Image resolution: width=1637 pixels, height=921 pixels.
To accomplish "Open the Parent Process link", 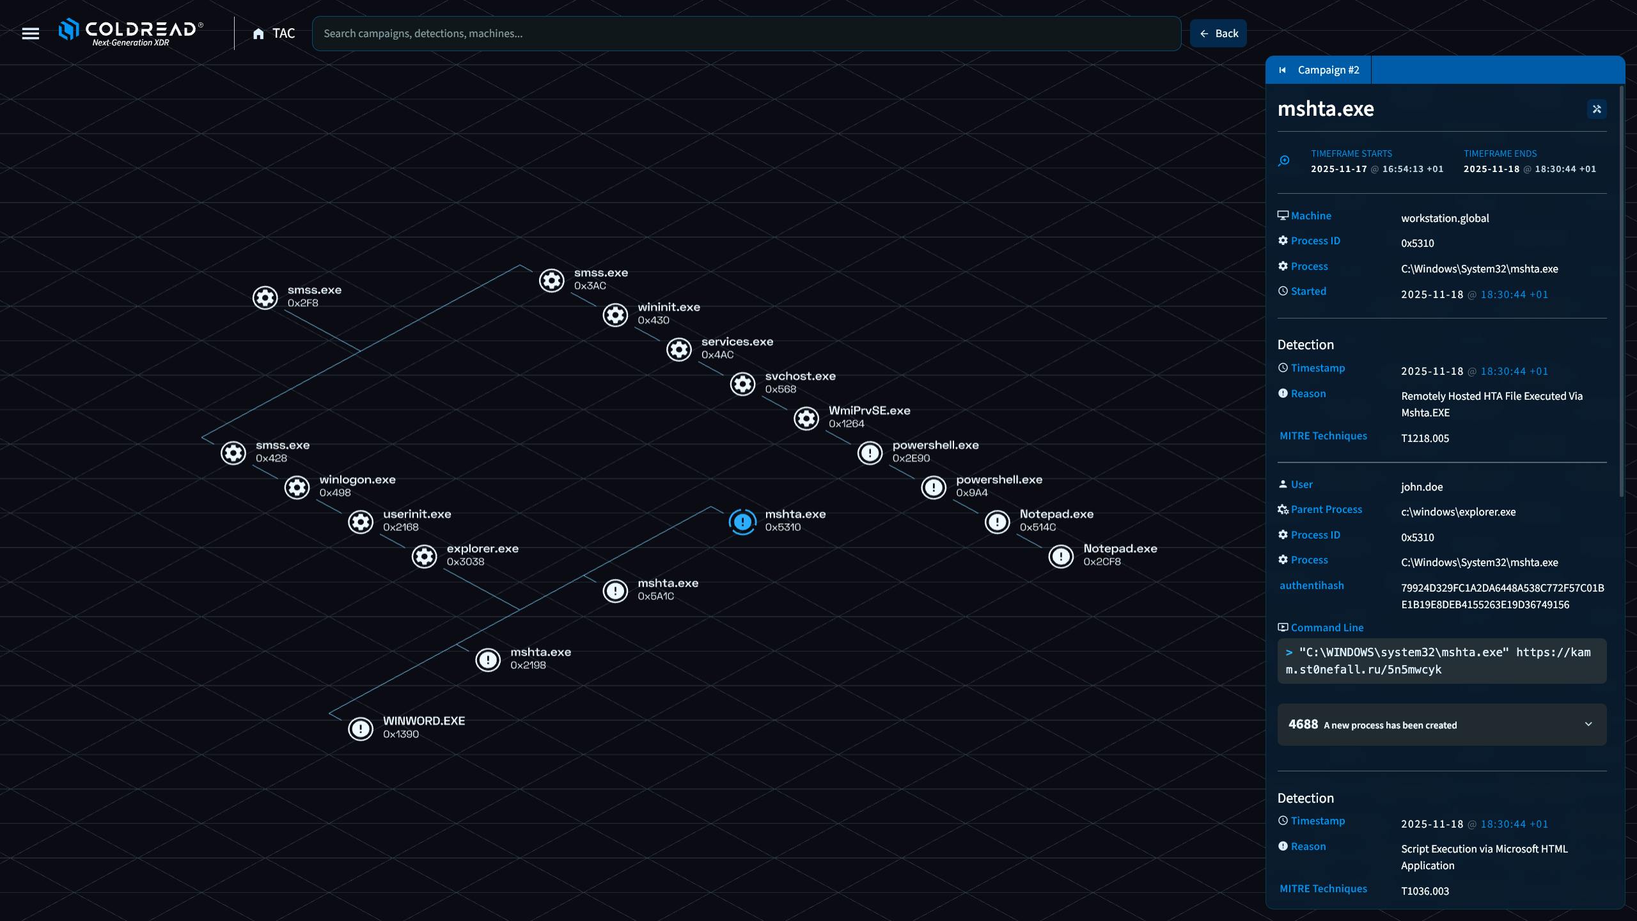I will tap(1326, 510).
